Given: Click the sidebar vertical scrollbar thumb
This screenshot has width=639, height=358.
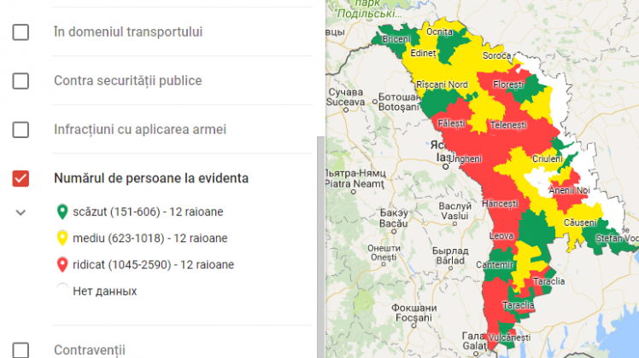Looking at the screenshot, I should [320, 247].
